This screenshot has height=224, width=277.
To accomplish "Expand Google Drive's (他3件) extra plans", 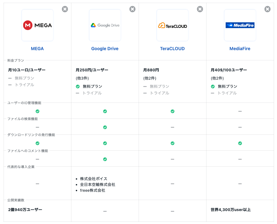I will pos(82,78).
